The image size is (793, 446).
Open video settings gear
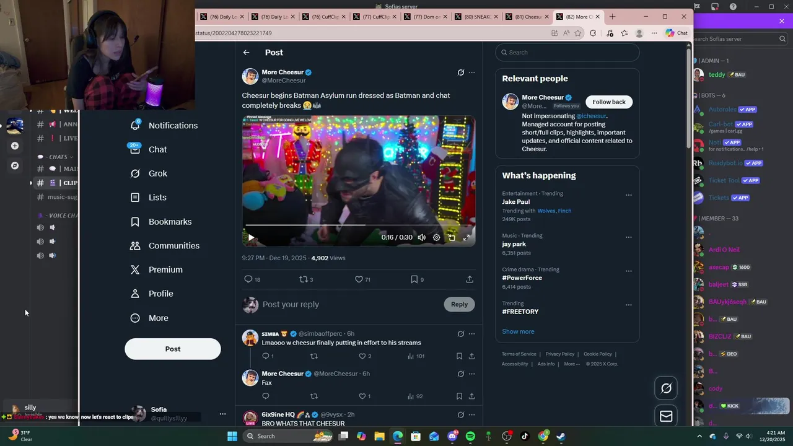(x=436, y=237)
